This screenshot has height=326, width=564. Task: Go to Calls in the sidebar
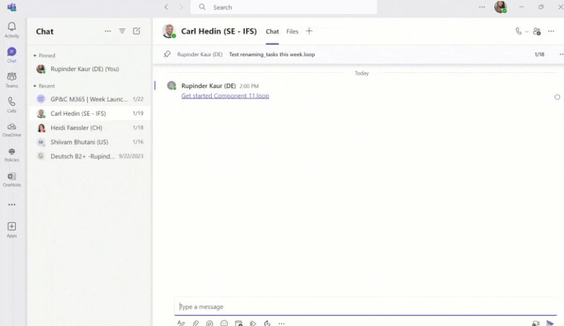(12, 104)
